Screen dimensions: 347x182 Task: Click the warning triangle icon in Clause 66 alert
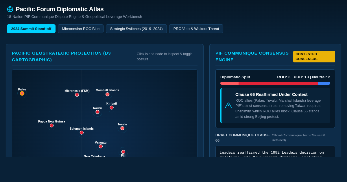228,105
